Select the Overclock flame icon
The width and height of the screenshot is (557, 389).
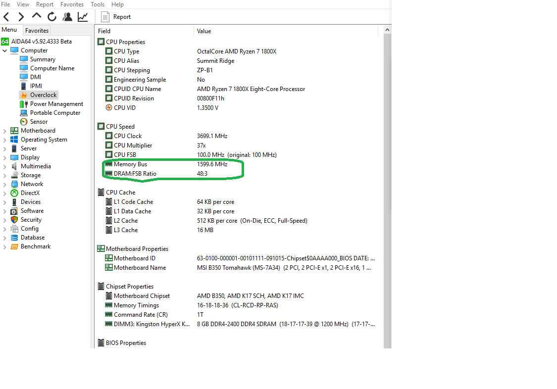click(24, 95)
